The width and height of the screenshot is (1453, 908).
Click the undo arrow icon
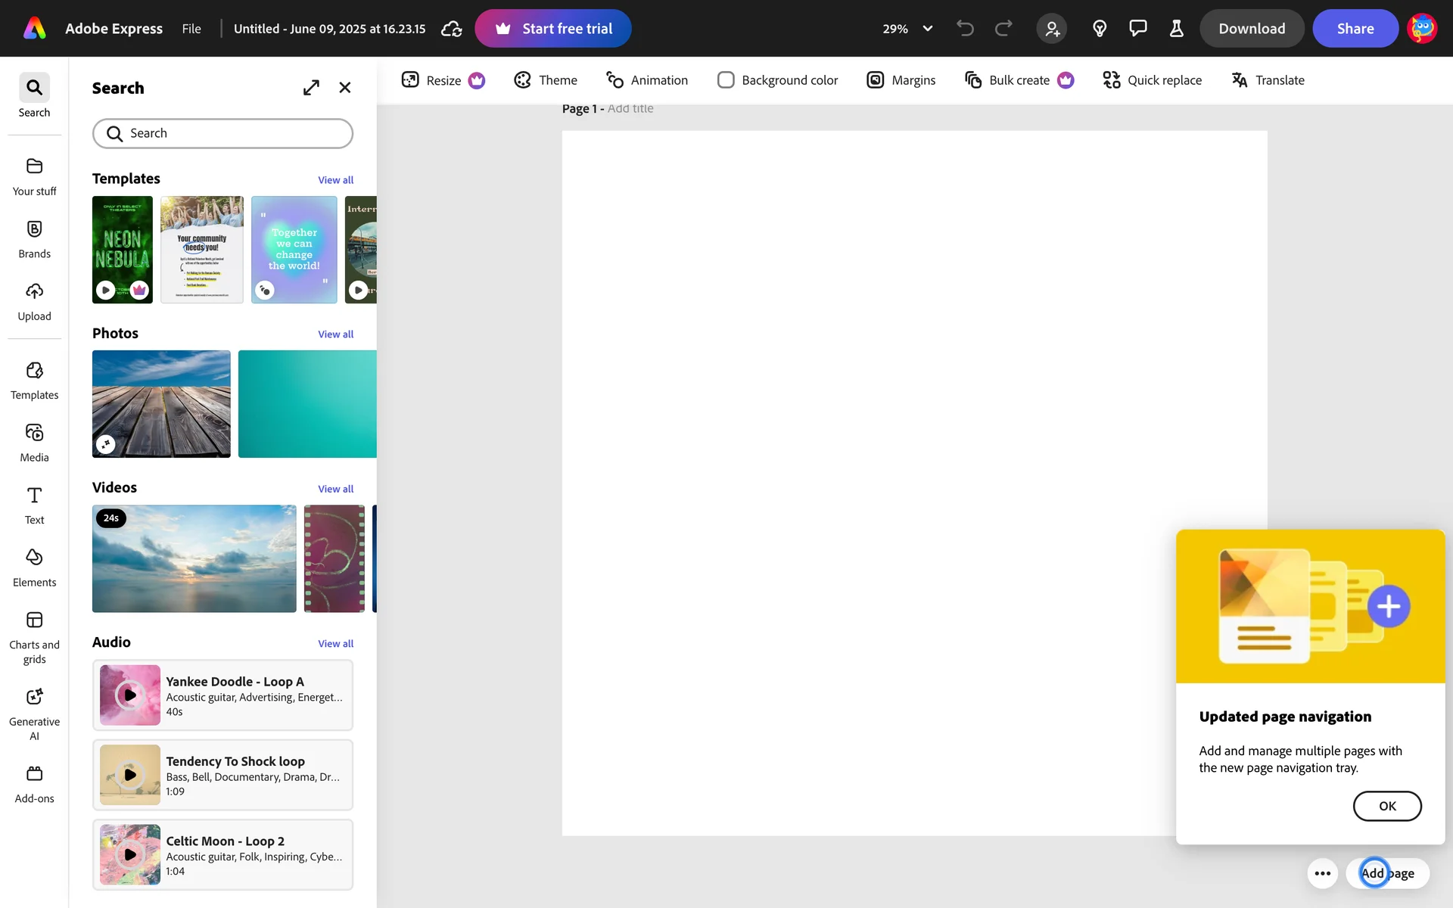click(x=965, y=29)
